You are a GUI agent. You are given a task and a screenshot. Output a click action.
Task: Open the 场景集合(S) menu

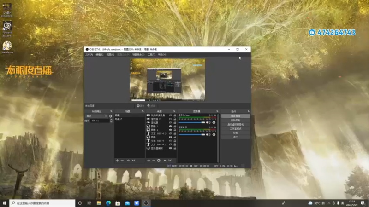coord(138,54)
